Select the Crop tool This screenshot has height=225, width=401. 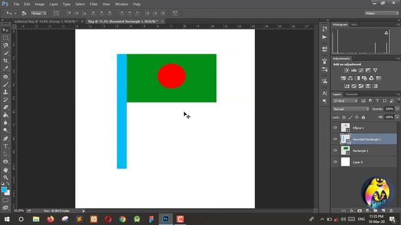tap(6, 61)
